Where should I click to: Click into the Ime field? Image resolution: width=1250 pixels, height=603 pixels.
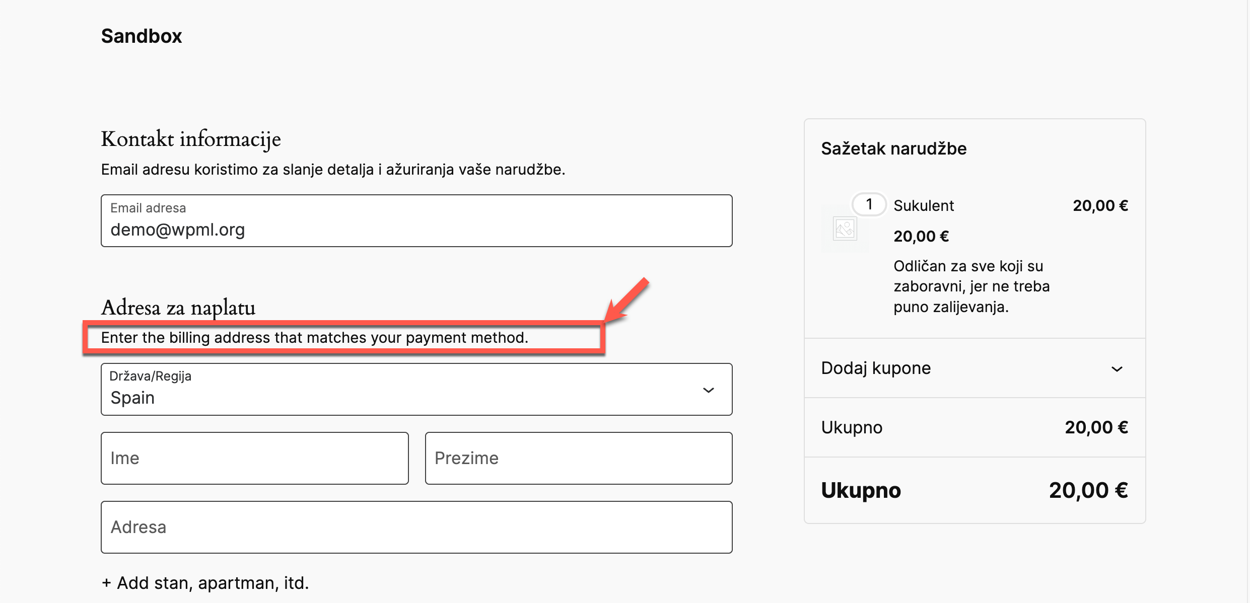point(254,459)
